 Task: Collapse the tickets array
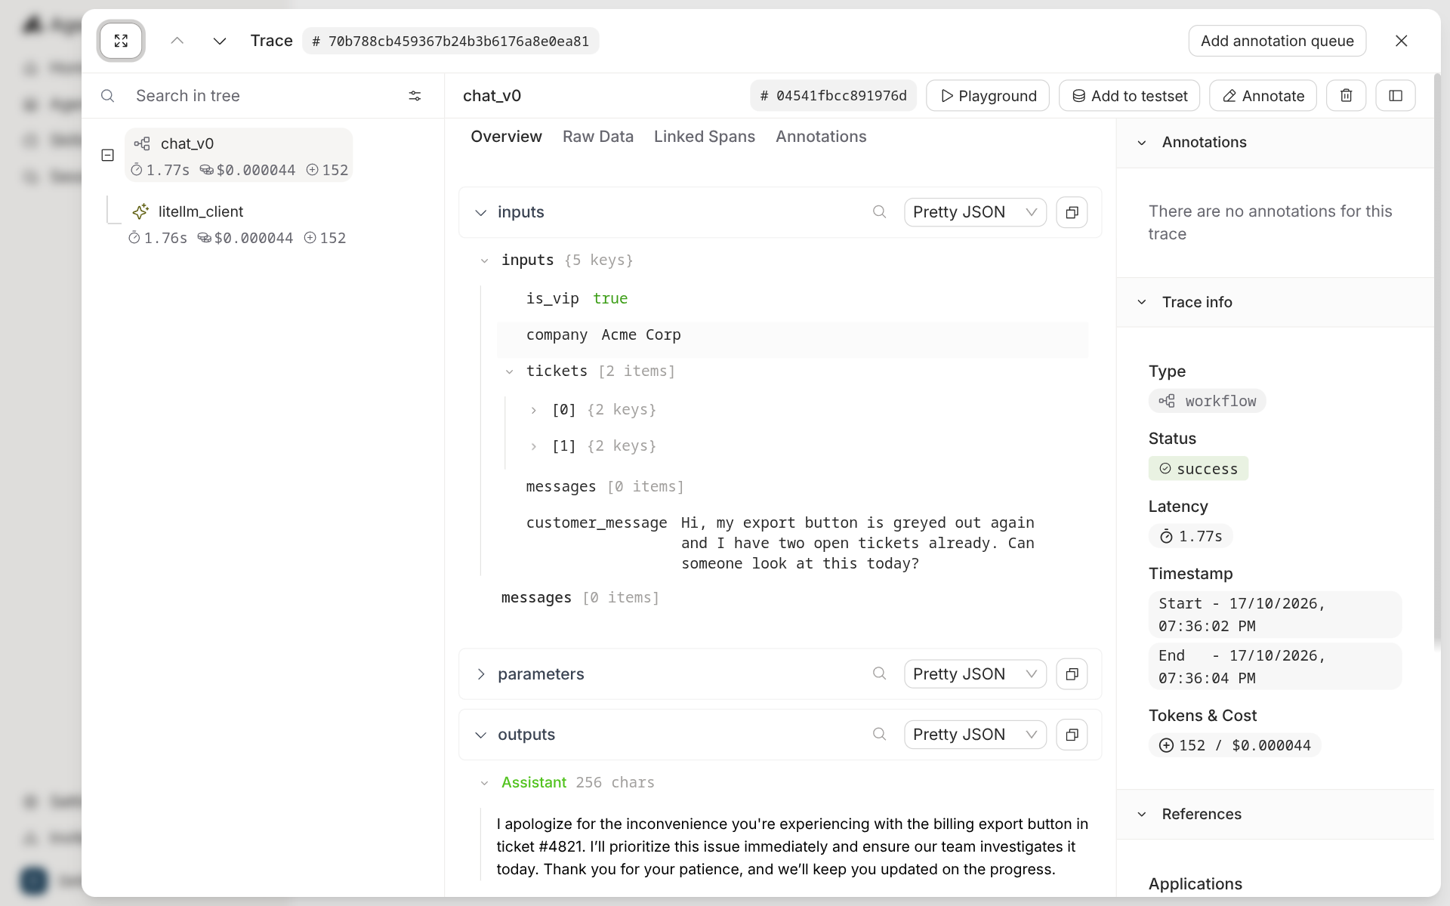tap(510, 371)
